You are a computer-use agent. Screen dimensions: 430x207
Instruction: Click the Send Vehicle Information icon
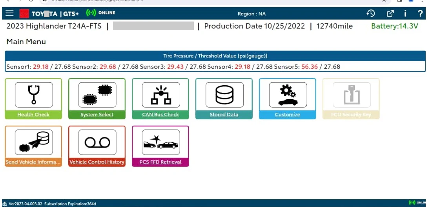pyautogui.click(x=34, y=142)
